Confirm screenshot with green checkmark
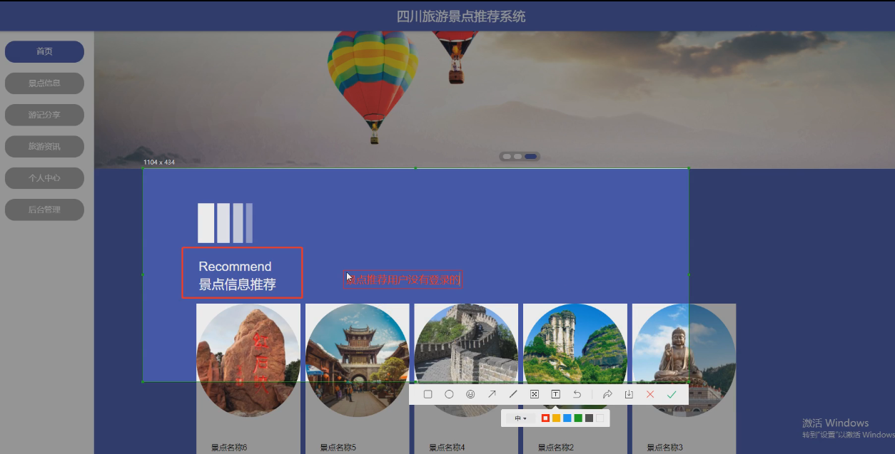 click(672, 394)
